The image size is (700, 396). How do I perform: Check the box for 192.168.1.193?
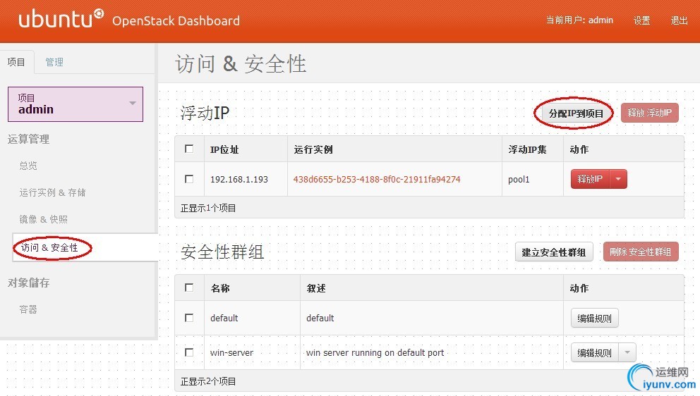(189, 179)
